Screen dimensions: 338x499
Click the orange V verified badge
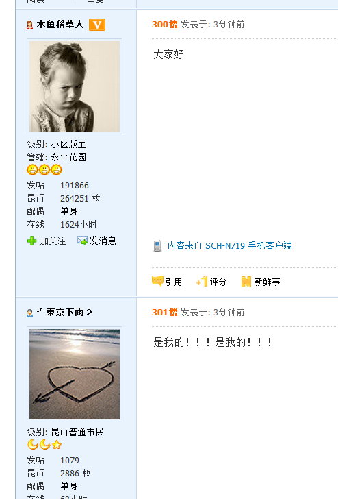97,25
